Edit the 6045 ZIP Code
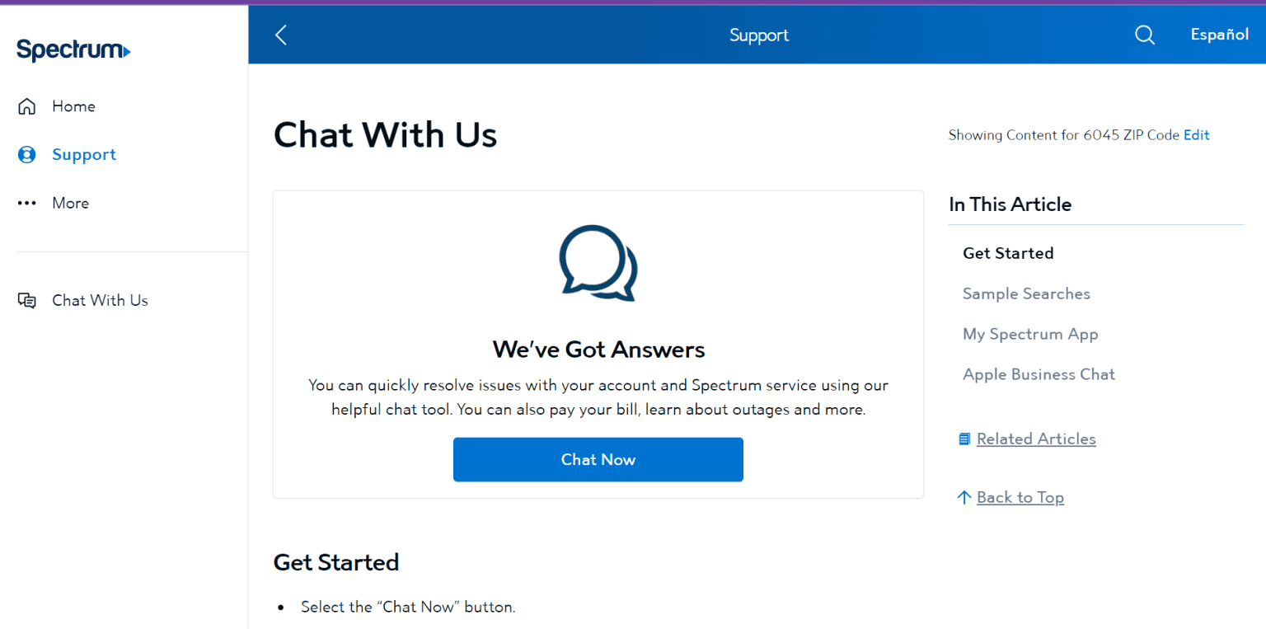Screen dimensions: 1266x629 1196,134
